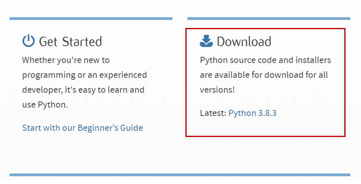Click 'are available for download for all' text
This screenshot has height=184, width=361.
coord(264,75)
